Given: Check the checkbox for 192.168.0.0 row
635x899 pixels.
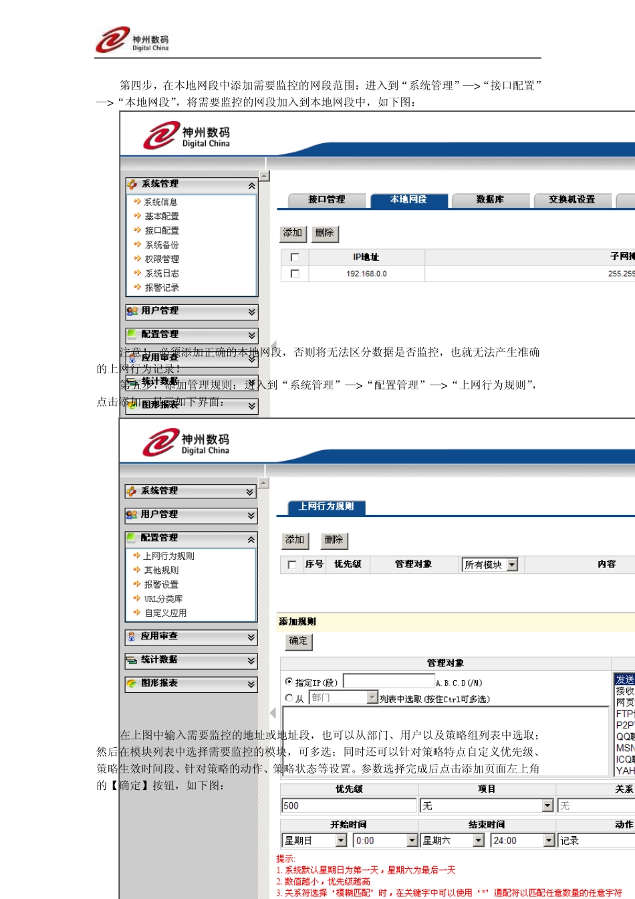Looking at the screenshot, I should [x=295, y=274].
